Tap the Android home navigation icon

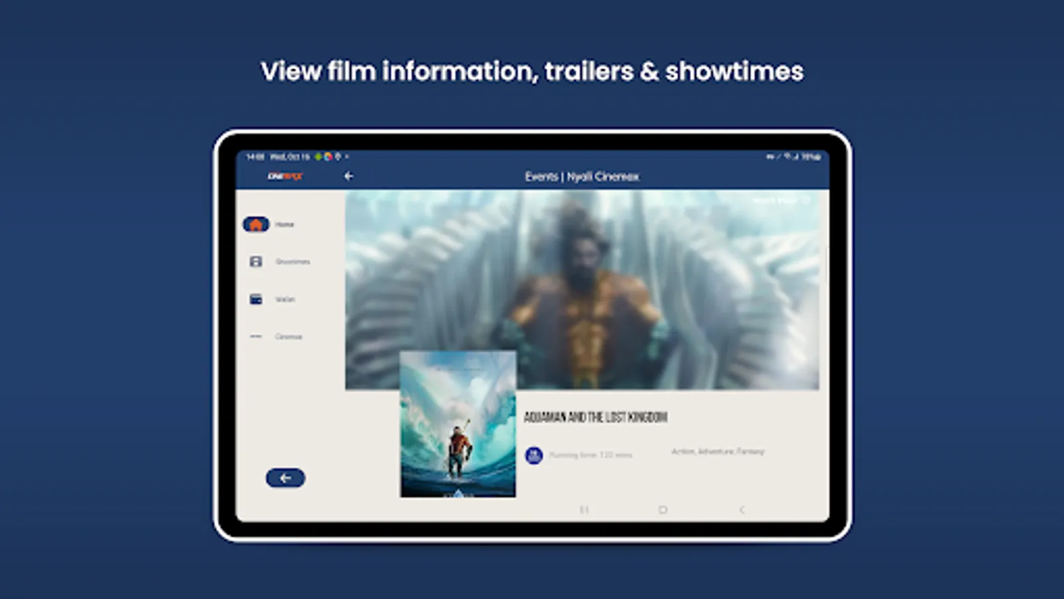click(663, 509)
